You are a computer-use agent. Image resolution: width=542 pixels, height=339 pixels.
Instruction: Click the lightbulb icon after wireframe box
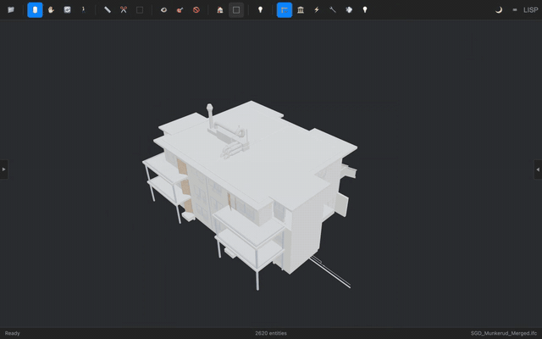coord(260,9)
